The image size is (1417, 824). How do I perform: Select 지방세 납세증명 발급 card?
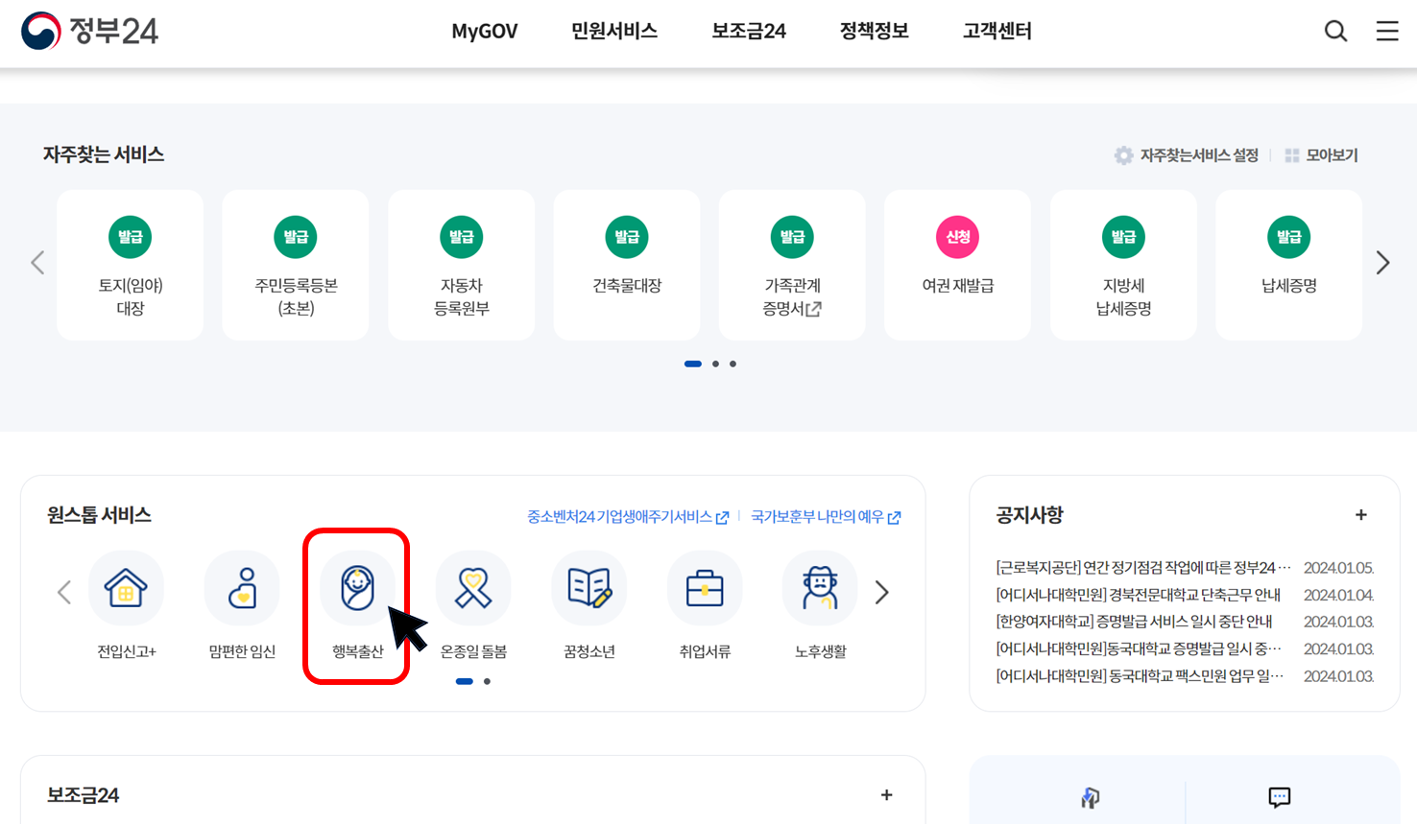click(x=1123, y=265)
